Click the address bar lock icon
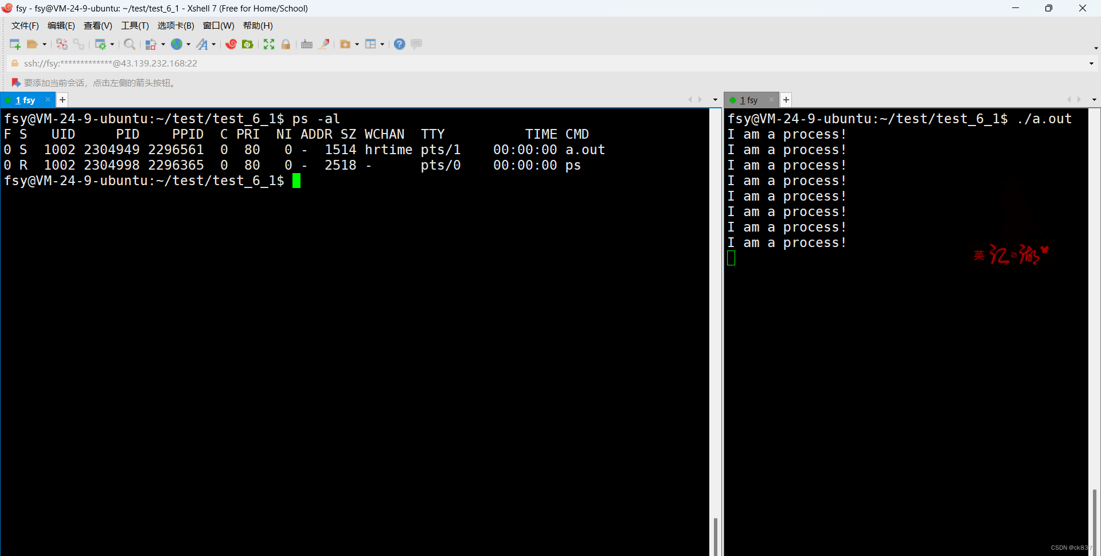 click(15, 64)
